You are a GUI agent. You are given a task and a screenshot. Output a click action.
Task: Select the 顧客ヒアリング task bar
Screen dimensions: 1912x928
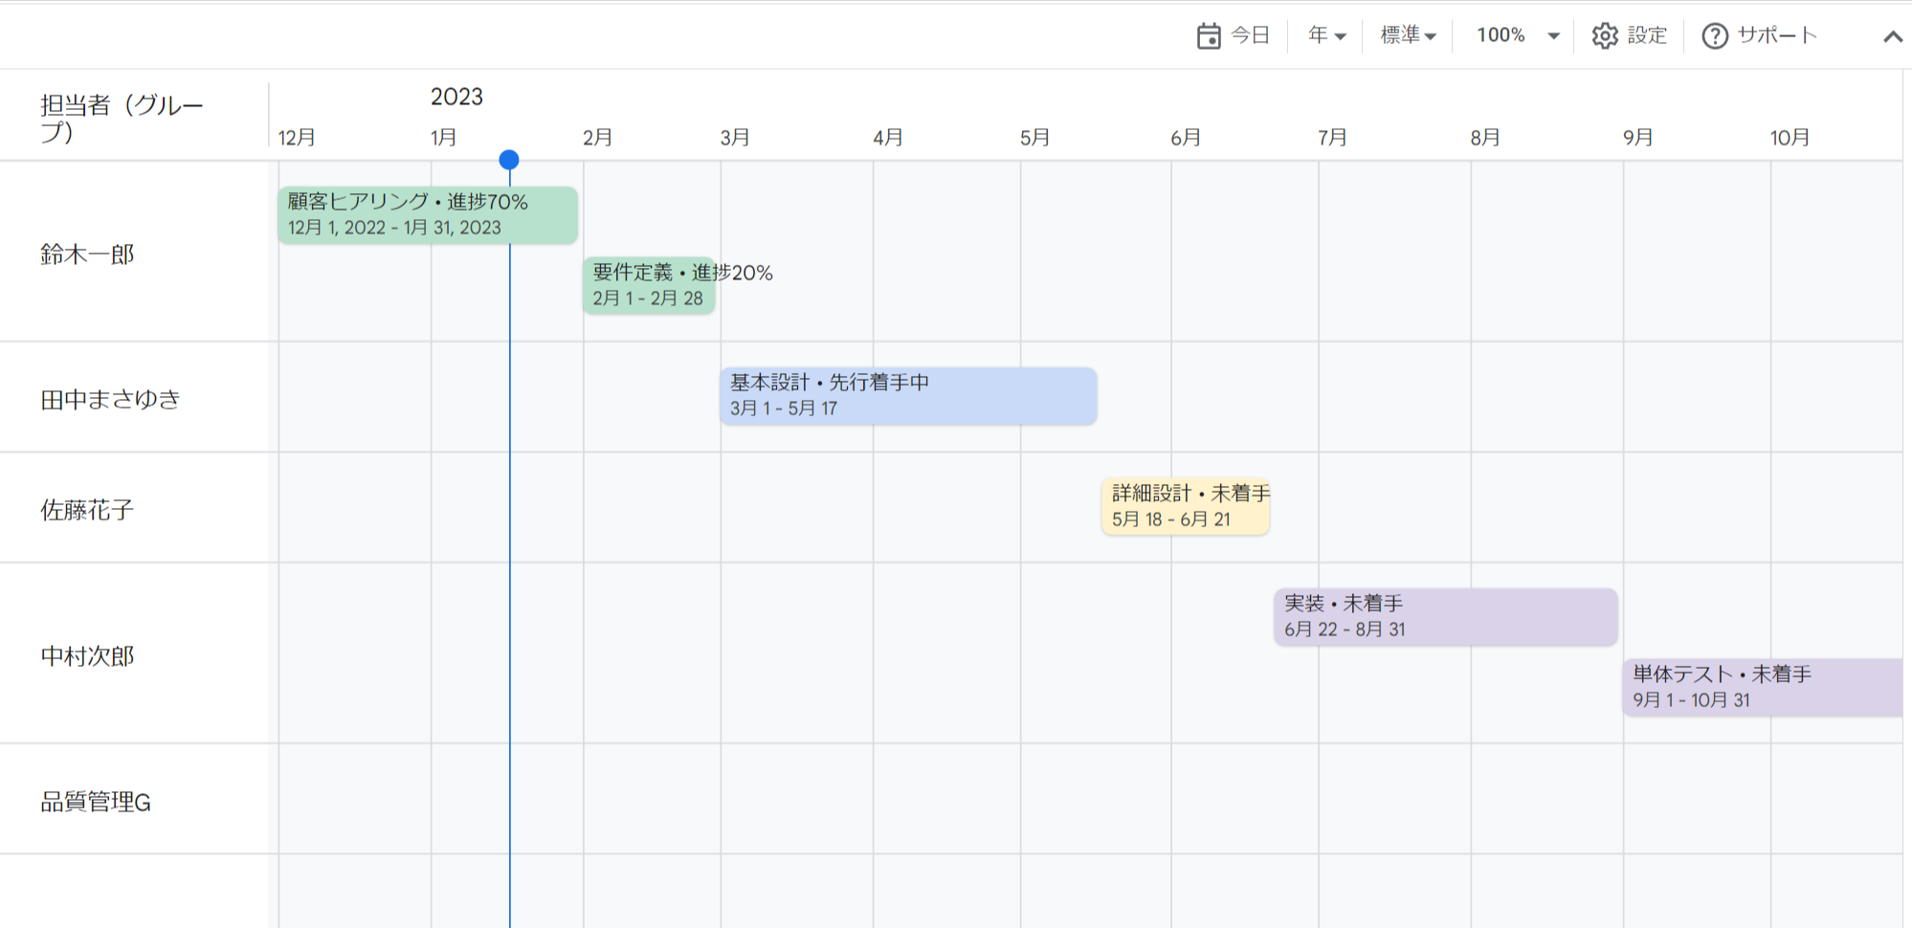pos(428,215)
